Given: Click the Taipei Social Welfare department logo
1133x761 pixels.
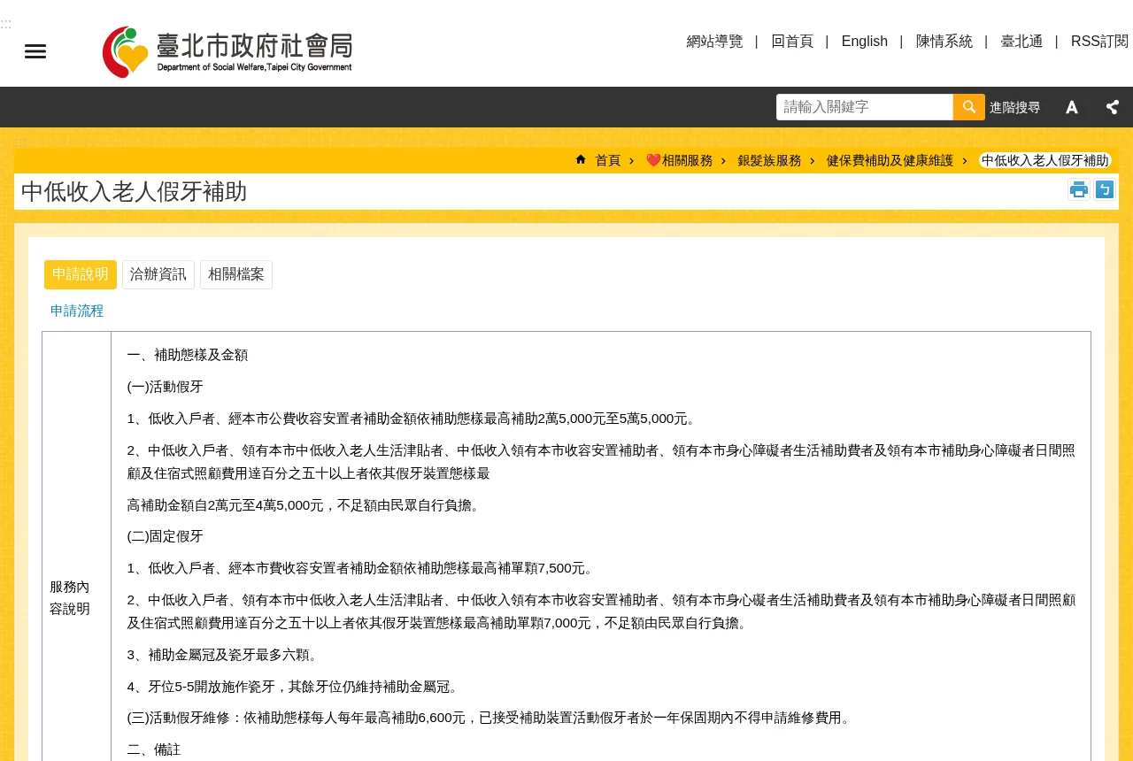Looking at the screenshot, I should tap(227, 52).
